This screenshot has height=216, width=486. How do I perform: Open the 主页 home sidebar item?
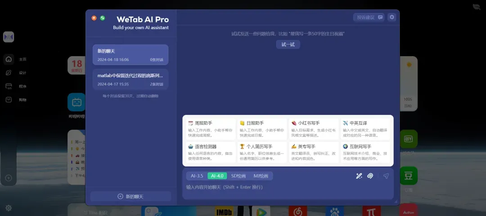15,59
